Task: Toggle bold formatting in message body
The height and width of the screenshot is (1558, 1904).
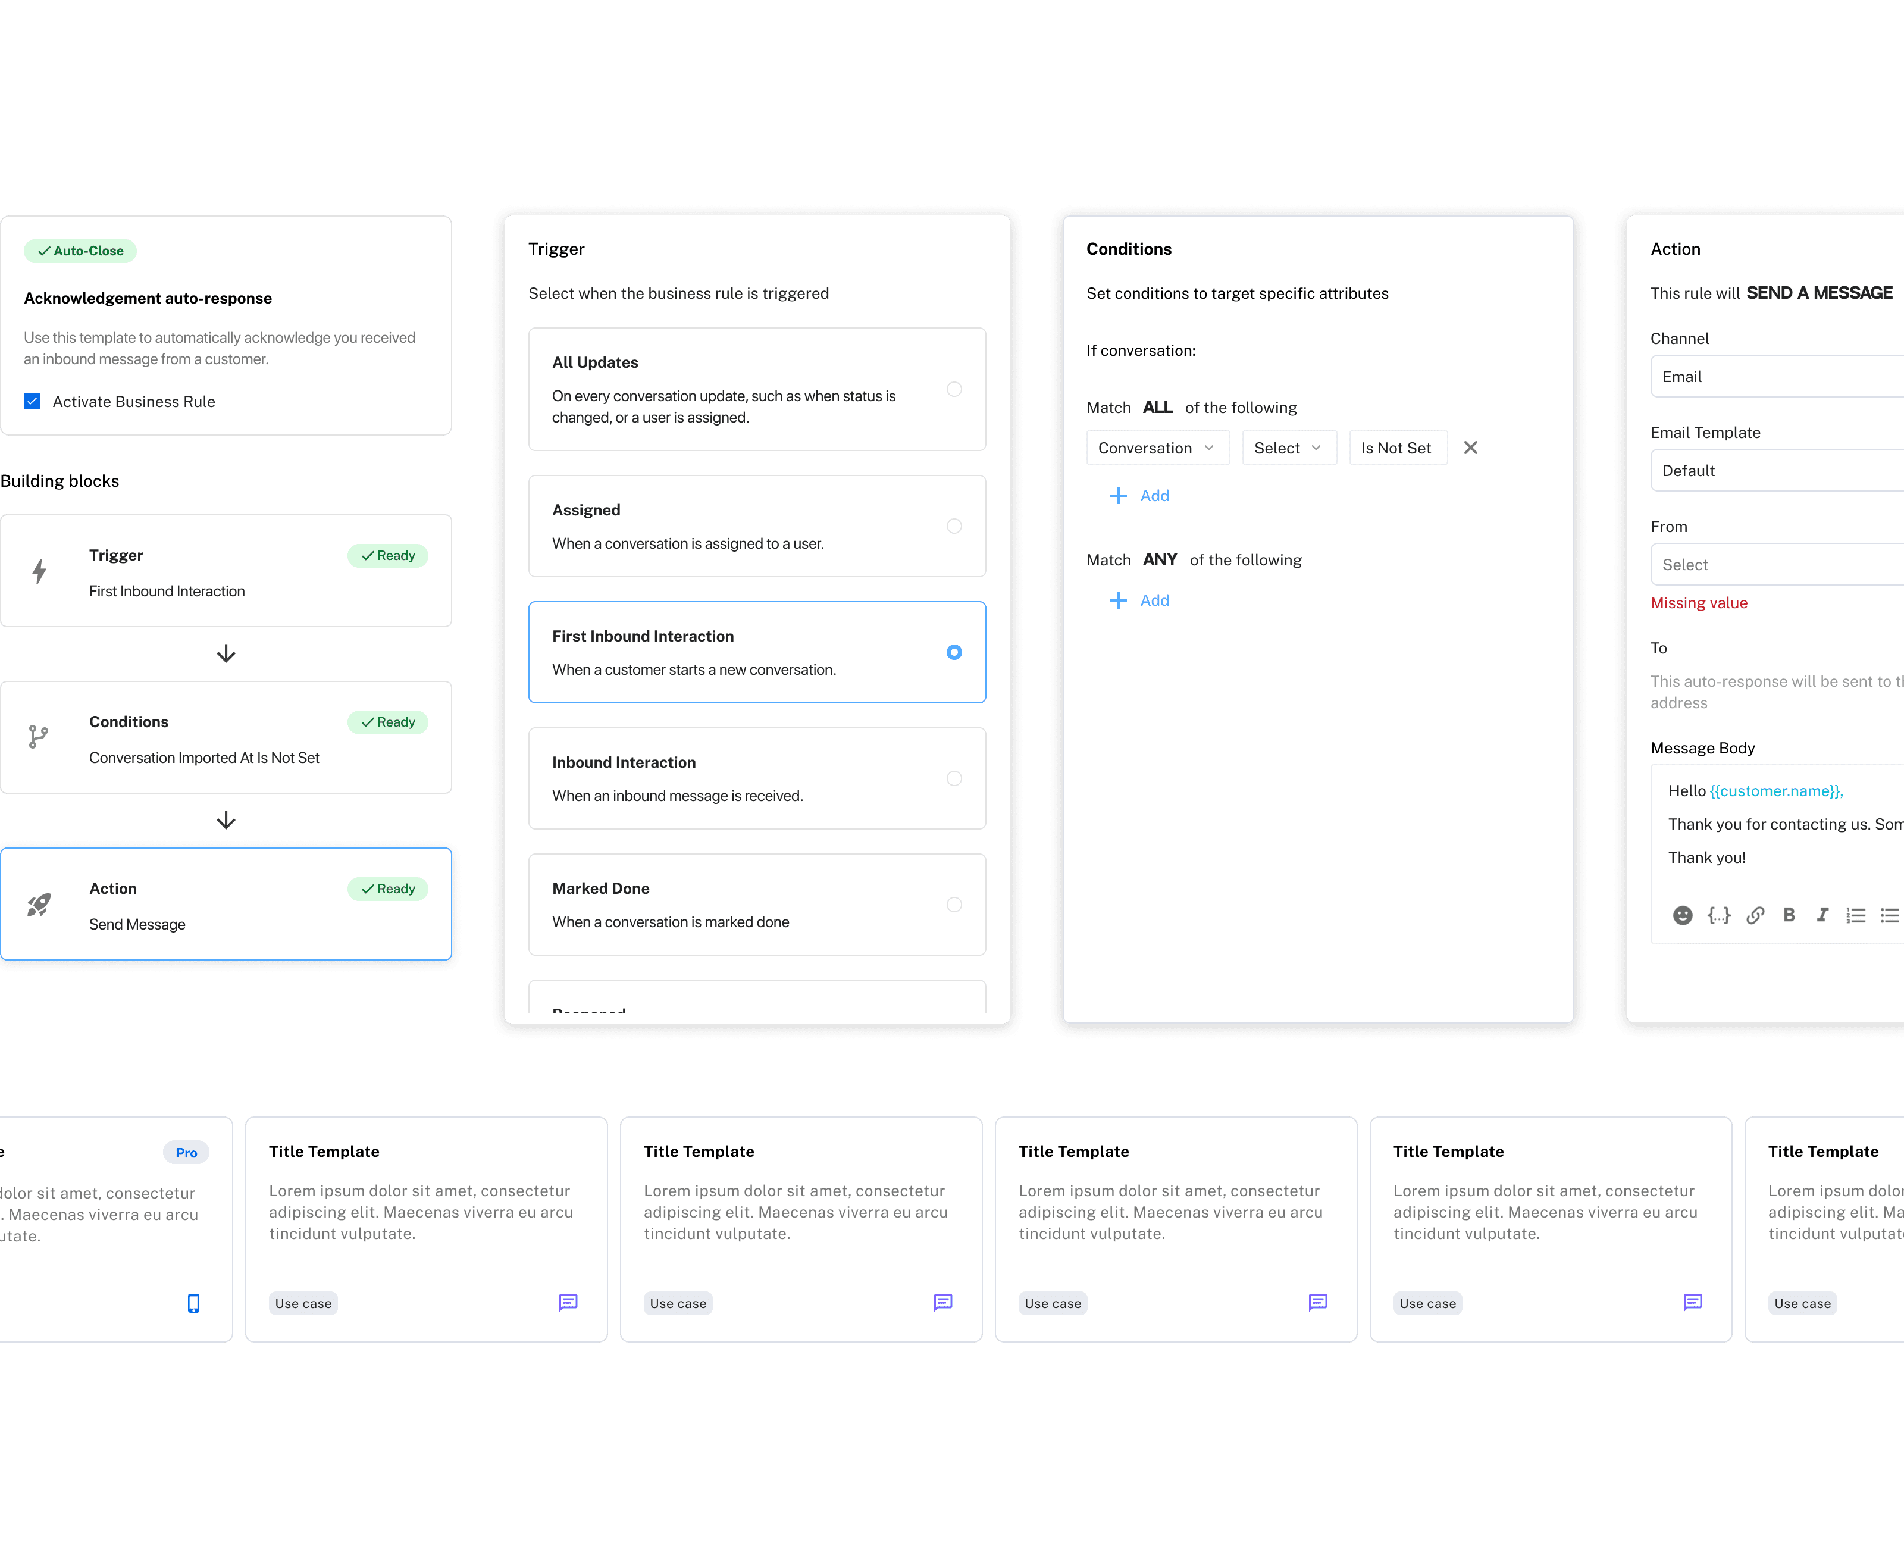Action: [1788, 915]
